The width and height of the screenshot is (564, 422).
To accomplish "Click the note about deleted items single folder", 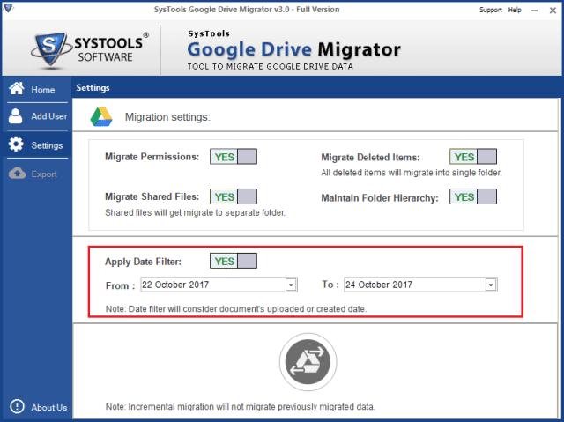I will 412,173.
